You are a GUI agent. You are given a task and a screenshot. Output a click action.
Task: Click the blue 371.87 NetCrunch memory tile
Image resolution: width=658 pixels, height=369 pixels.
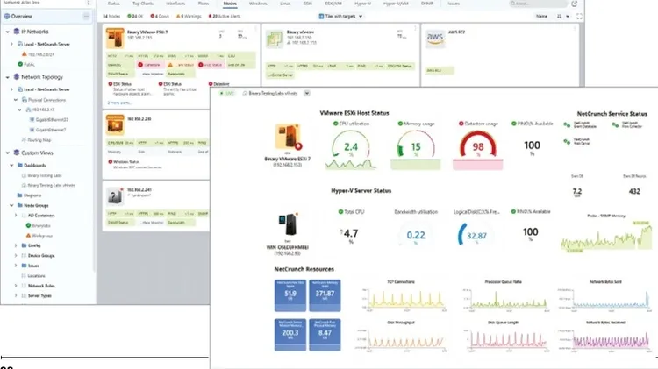(325, 295)
